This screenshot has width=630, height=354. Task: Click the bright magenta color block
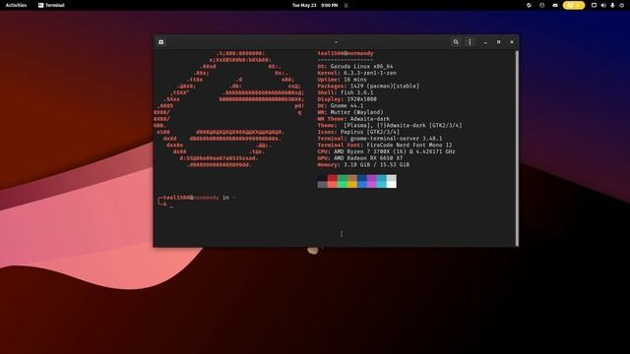click(372, 184)
